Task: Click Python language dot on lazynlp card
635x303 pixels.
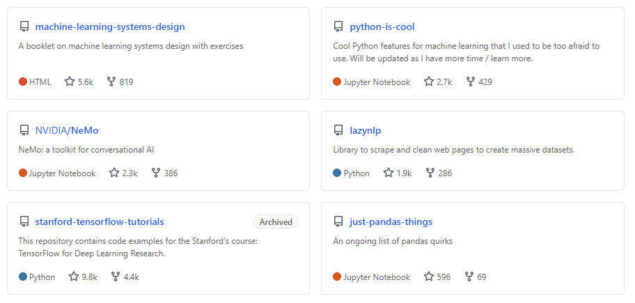Action: [x=338, y=173]
